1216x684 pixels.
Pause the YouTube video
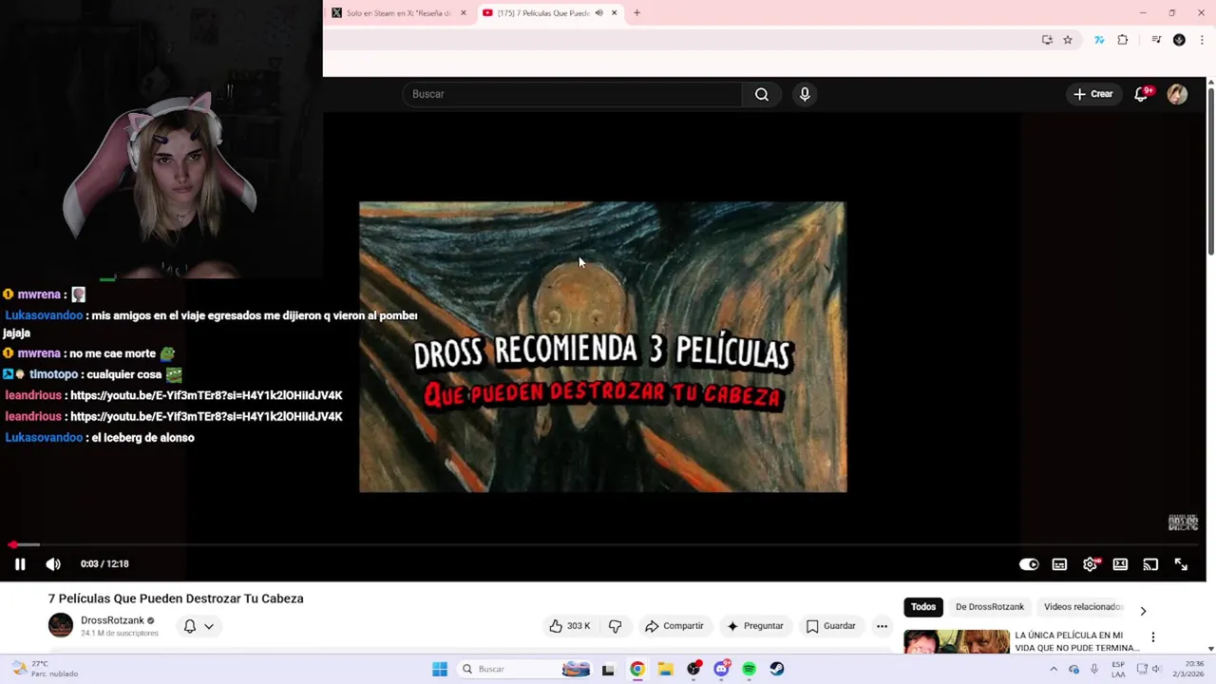[x=20, y=564]
